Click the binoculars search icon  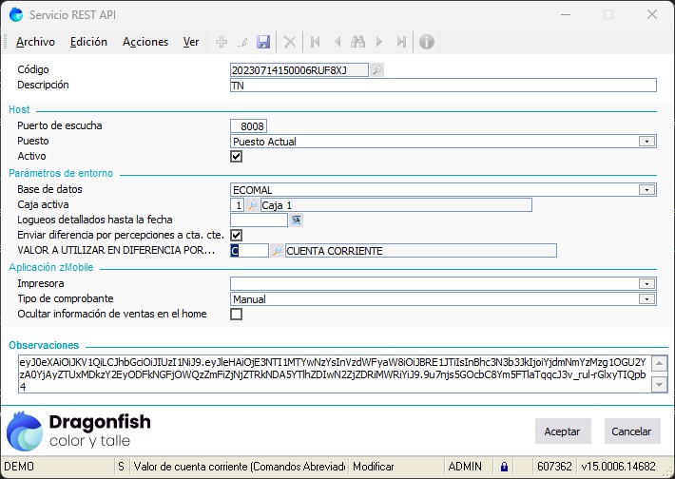click(x=358, y=42)
